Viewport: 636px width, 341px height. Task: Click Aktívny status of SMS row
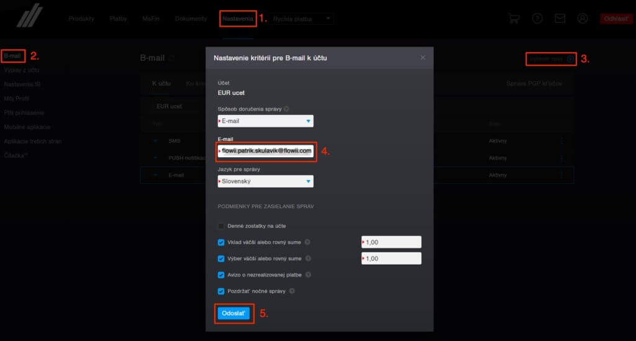pyautogui.click(x=497, y=141)
